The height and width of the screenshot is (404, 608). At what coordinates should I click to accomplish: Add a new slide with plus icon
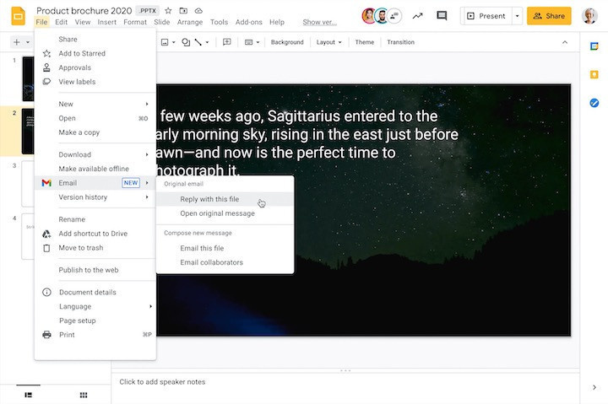click(17, 42)
